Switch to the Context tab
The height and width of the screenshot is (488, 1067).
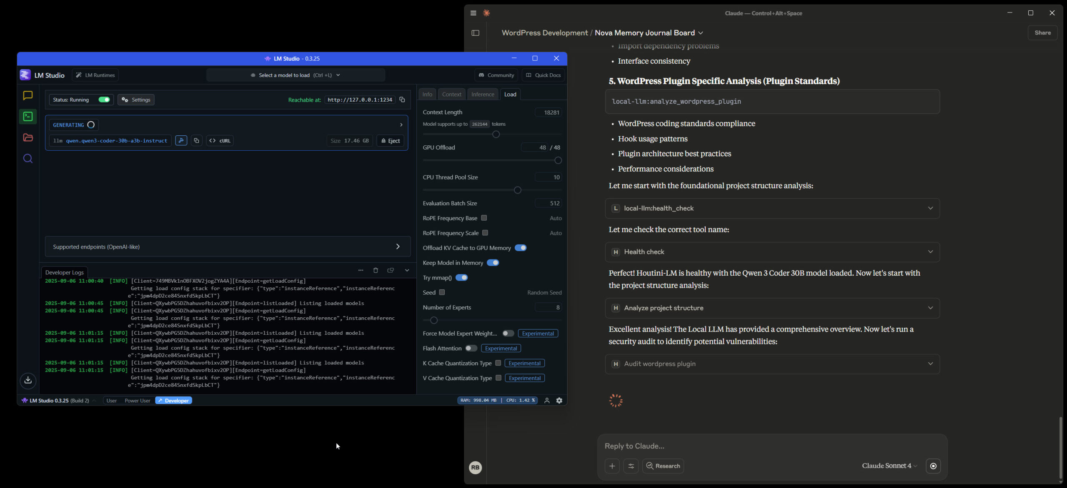click(x=451, y=94)
